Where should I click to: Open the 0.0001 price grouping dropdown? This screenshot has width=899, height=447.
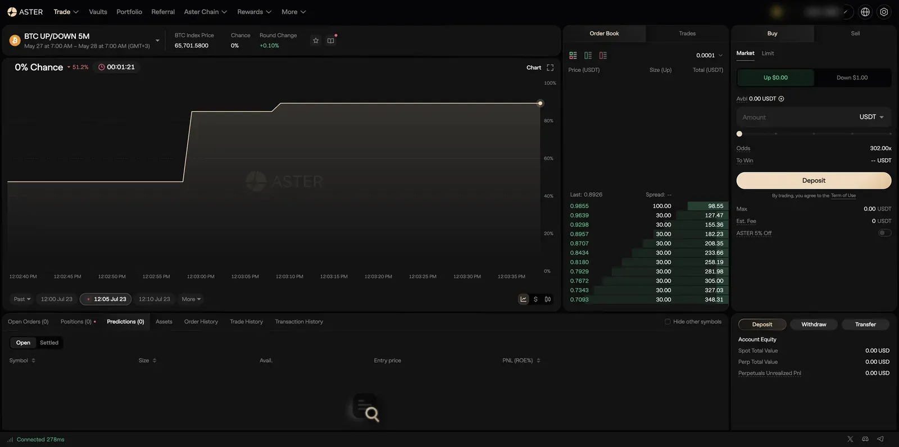click(x=709, y=56)
